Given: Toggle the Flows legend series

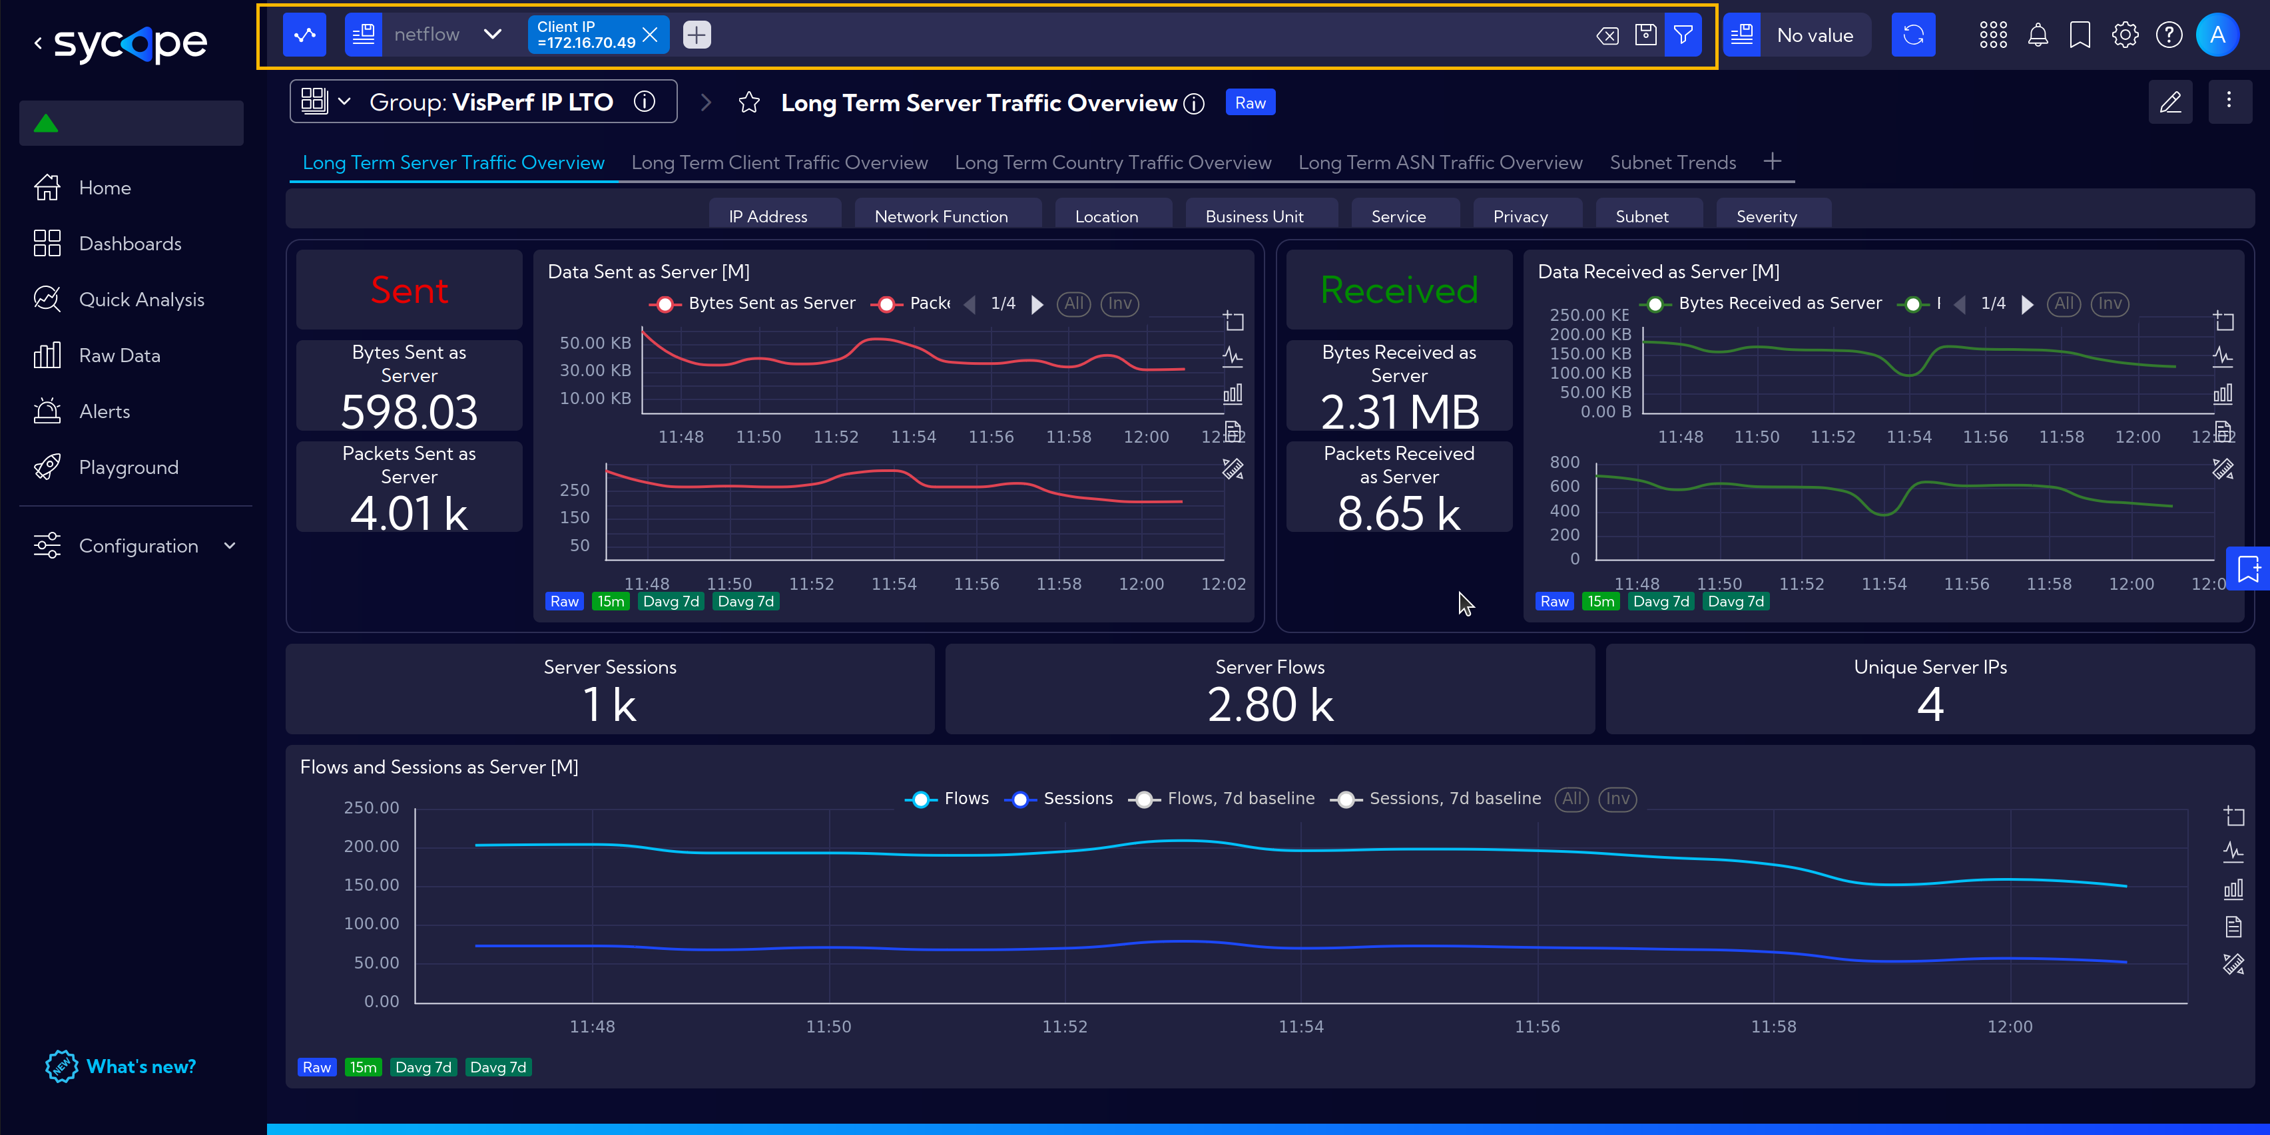Looking at the screenshot, I should (948, 798).
